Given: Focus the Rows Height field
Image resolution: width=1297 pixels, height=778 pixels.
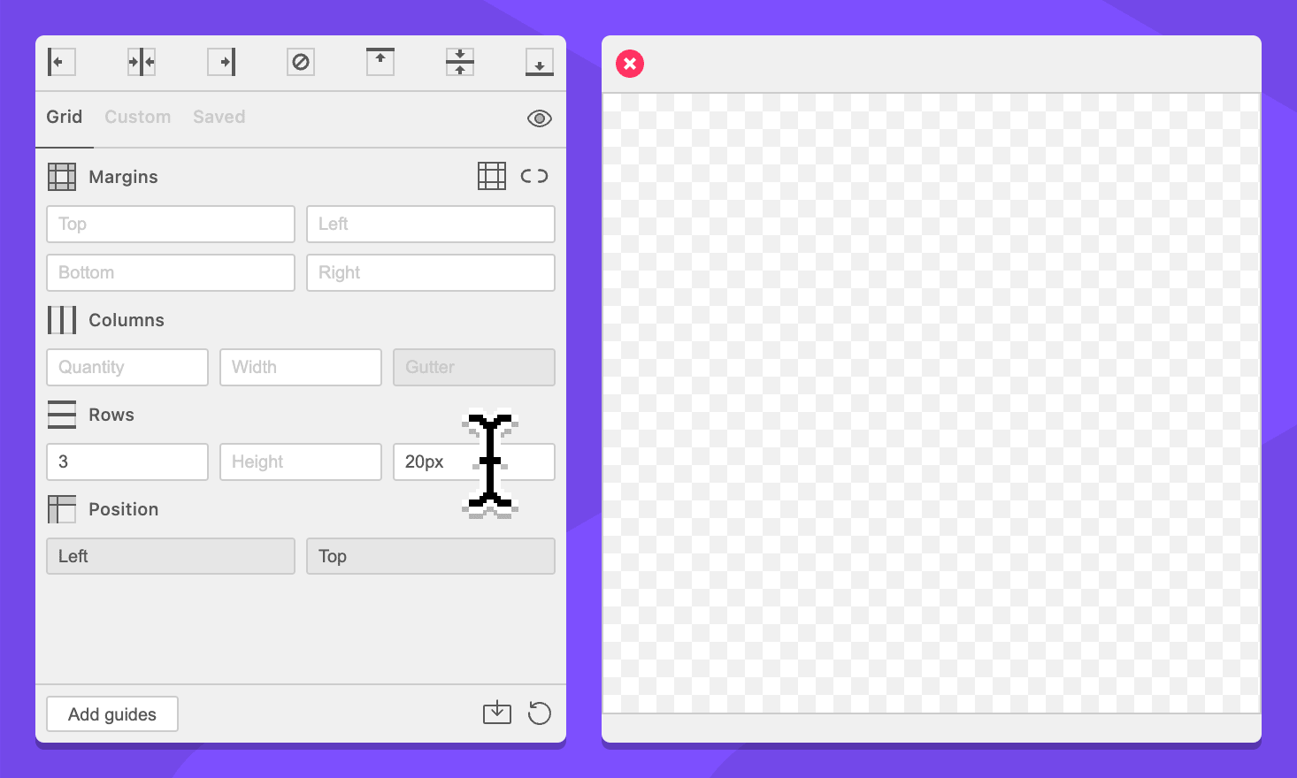Looking at the screenshot, I should pyautogui.click(x=301, y=461).
